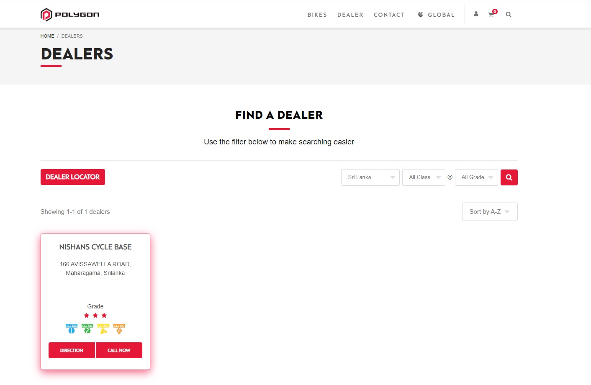This screenshot has height=385, width=591.
Task: Expand the Sri Lanka country dropdown
Action: [x=370, y=177]
